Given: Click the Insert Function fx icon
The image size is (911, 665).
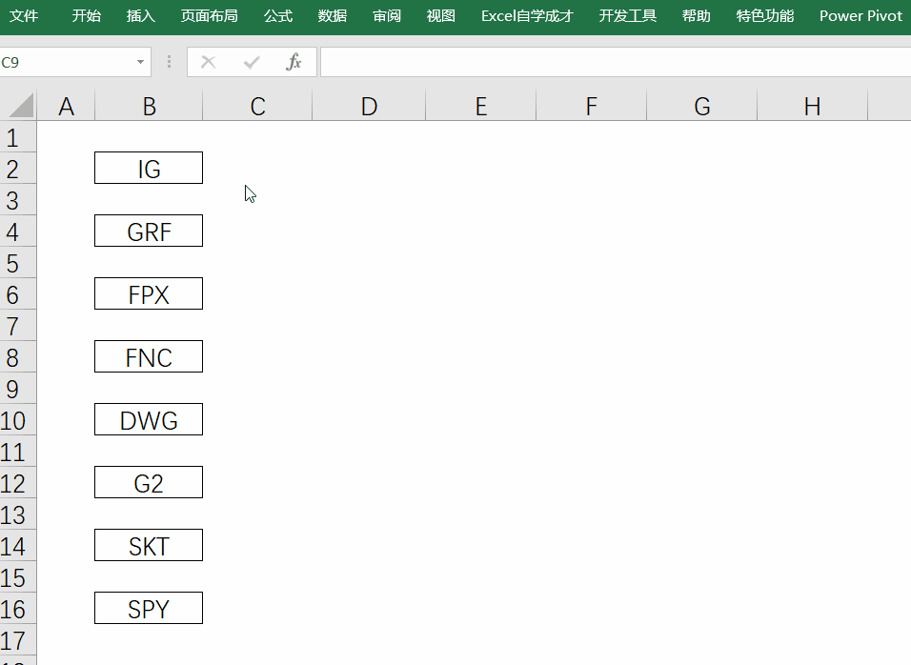Looking at the screenshot, I should coord(294,62).
